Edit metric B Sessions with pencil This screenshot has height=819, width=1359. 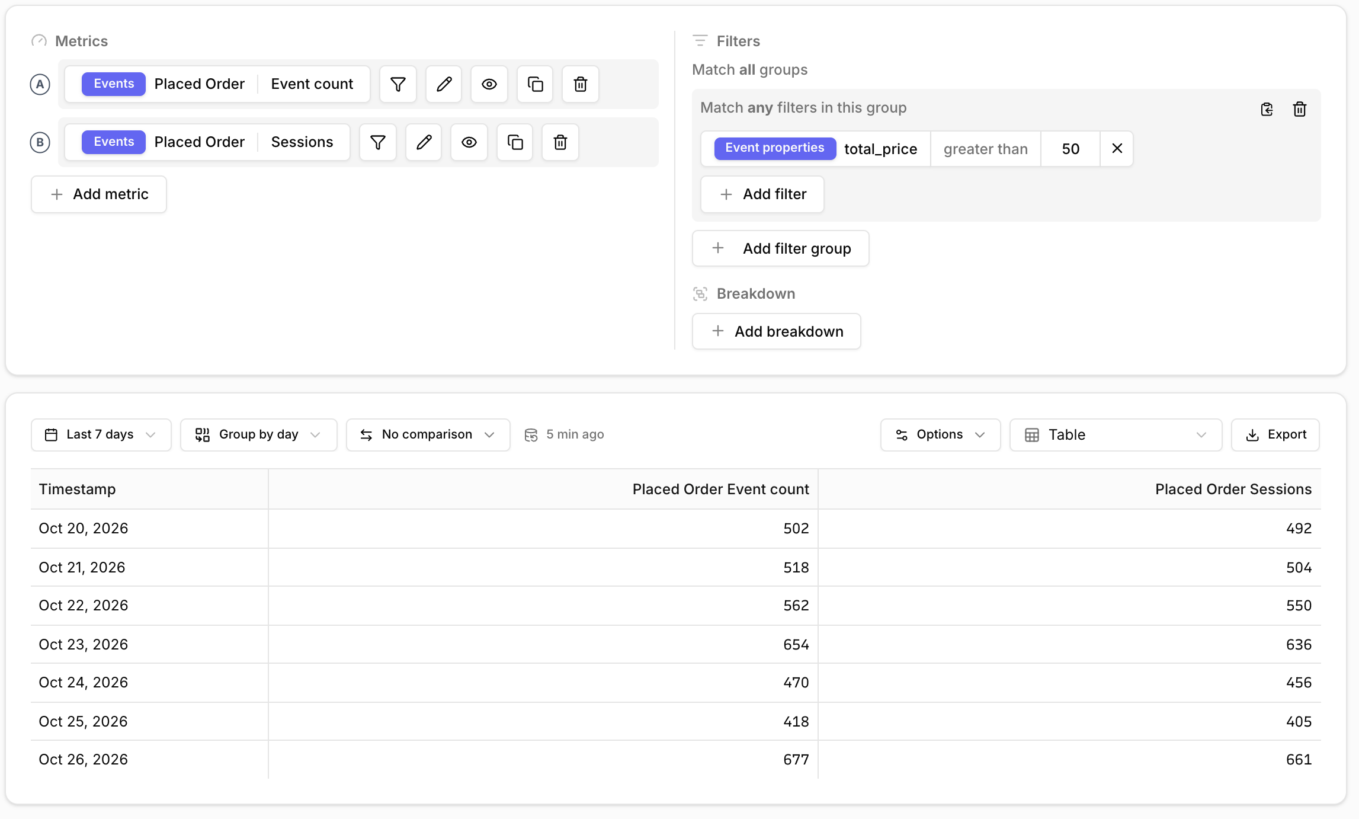click(x=424, y=142)
